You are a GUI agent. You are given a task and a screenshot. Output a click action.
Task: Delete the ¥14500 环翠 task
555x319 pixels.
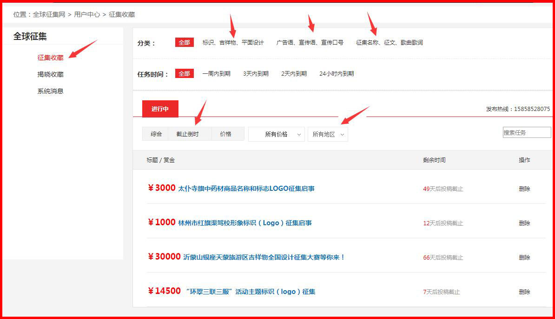tap(524, 292)
